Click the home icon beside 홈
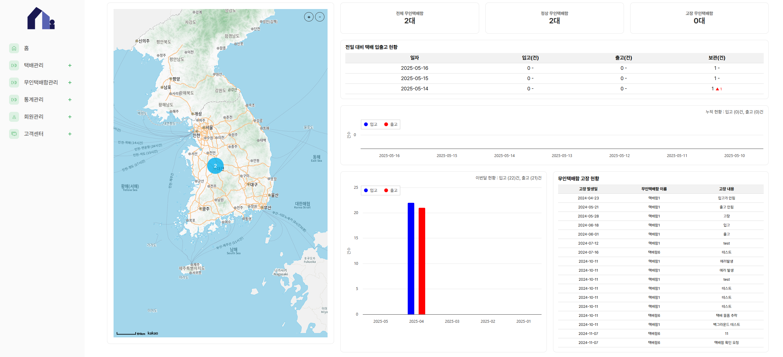The width and height of the screenshot is (783, 357). click(x=14, y=48)
